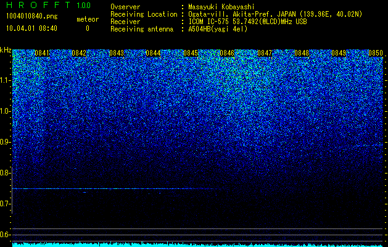Click the 0.6 kHz axis label
Viewport: 388px width, 247px height.
pyautogui.click(x=5, y=235)
